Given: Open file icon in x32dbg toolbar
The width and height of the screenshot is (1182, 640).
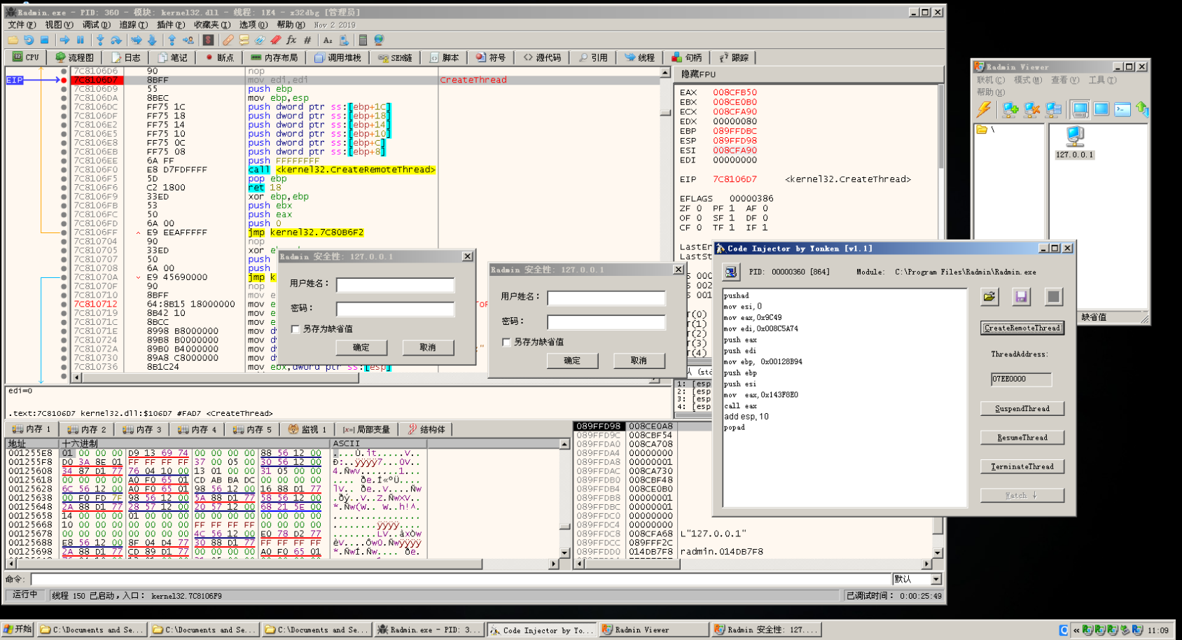Looking at the screenshot, I should coord(13,40).
